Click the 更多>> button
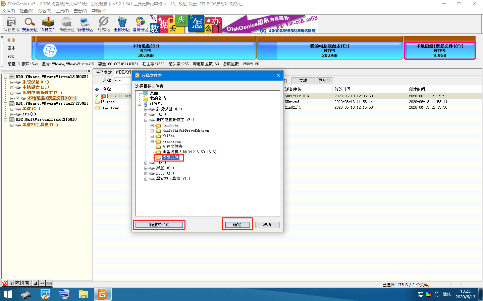483x301 pixels. coord(324,81)
